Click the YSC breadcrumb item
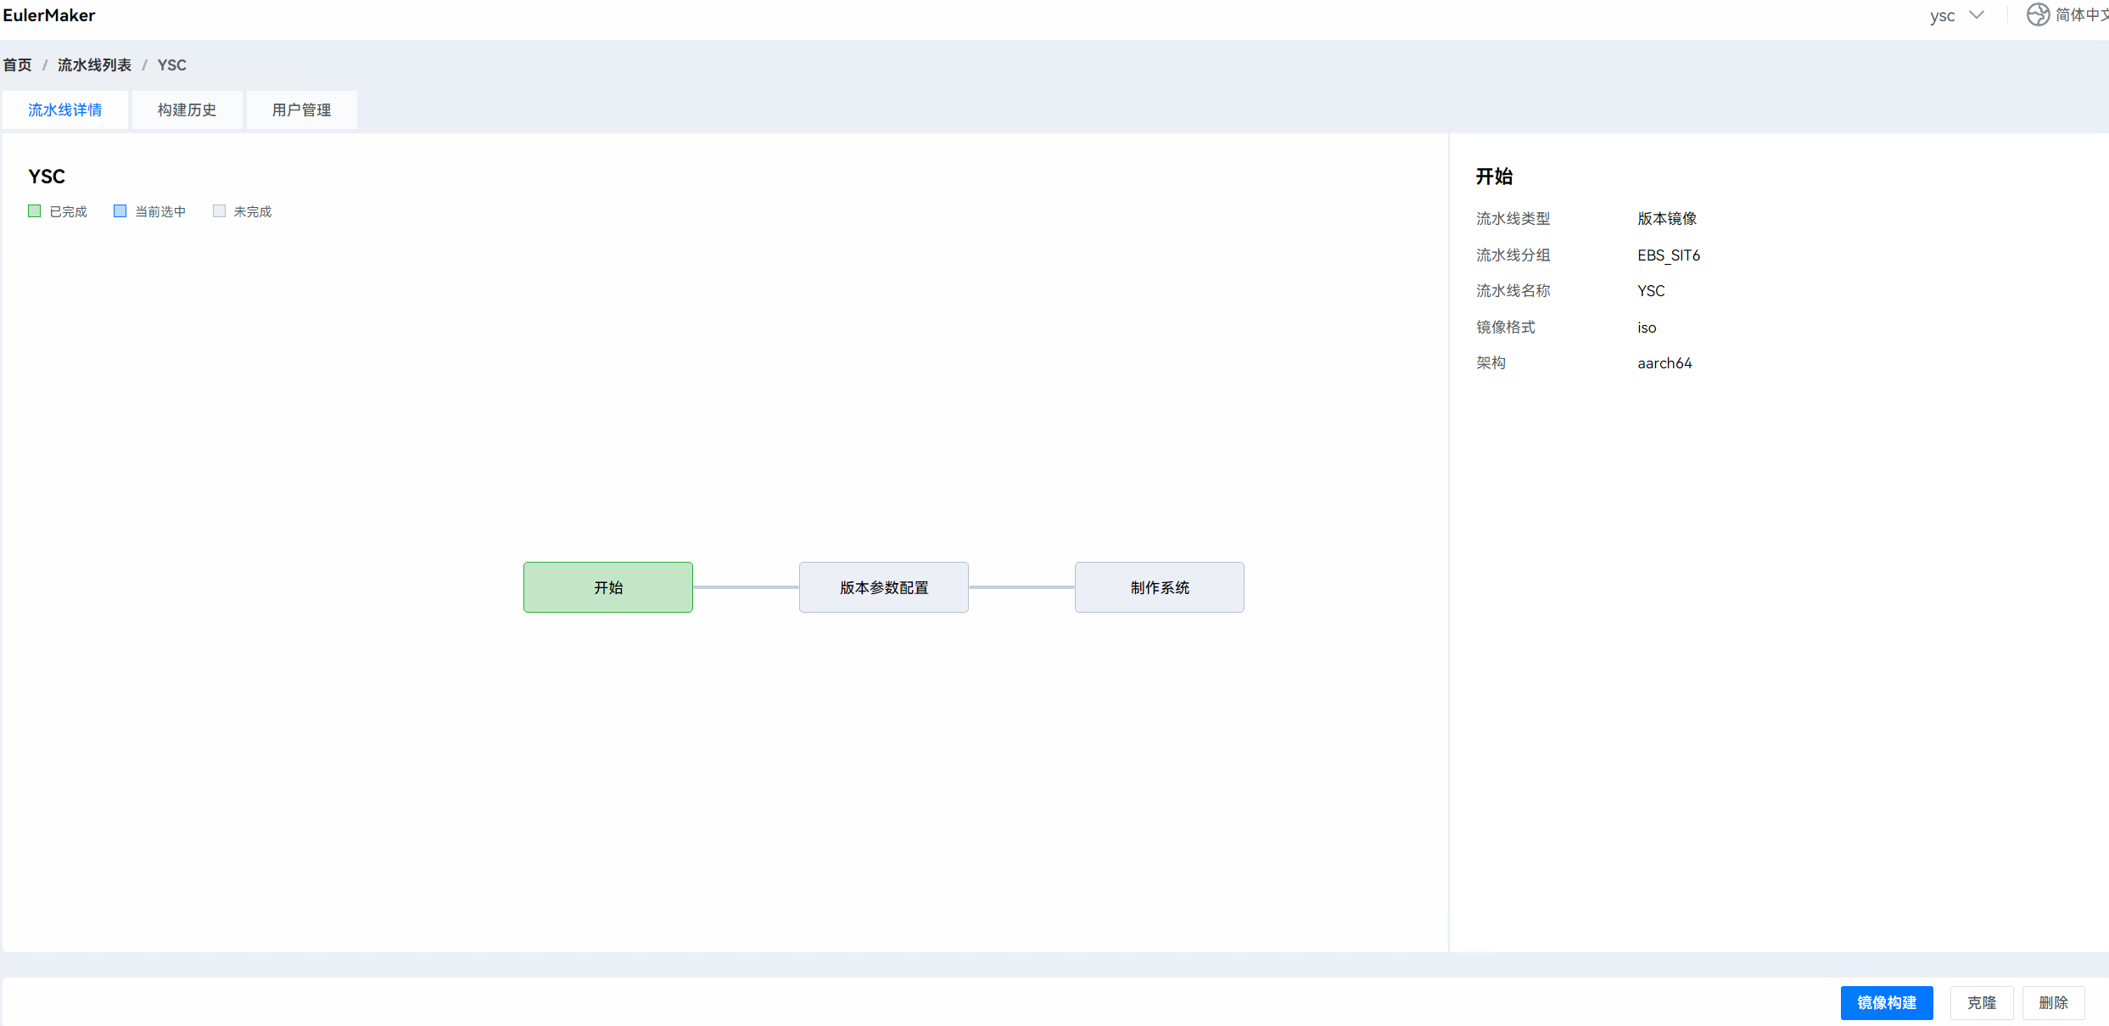Image resolution: width=2109 pixels, height=1026 pixels. tap(171, 65)
